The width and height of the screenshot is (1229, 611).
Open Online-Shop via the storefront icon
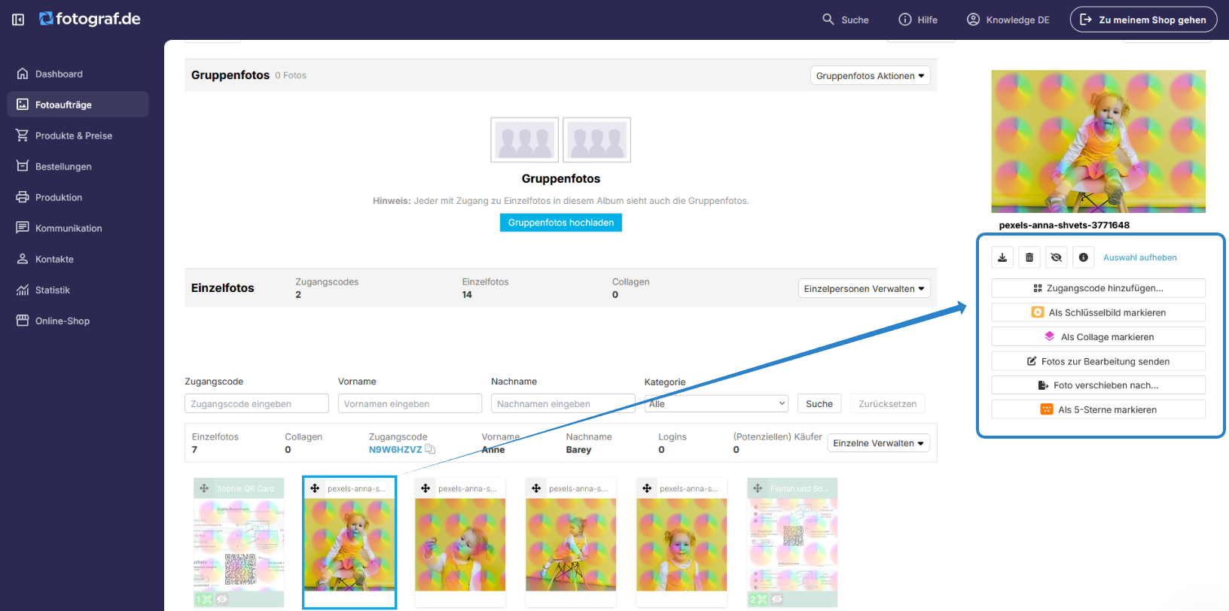pos(23,321)
